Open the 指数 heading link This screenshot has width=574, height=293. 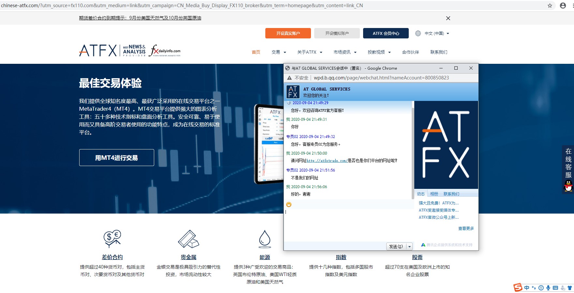point(341,257)
